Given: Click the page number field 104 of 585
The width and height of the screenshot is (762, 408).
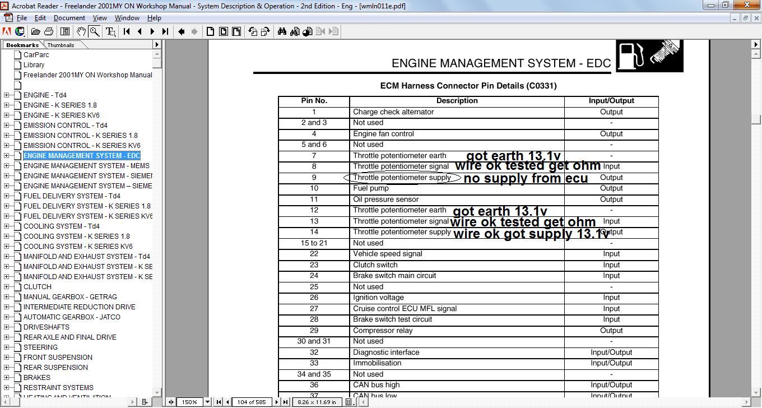Looking at the screenshot, I should 252,402.
